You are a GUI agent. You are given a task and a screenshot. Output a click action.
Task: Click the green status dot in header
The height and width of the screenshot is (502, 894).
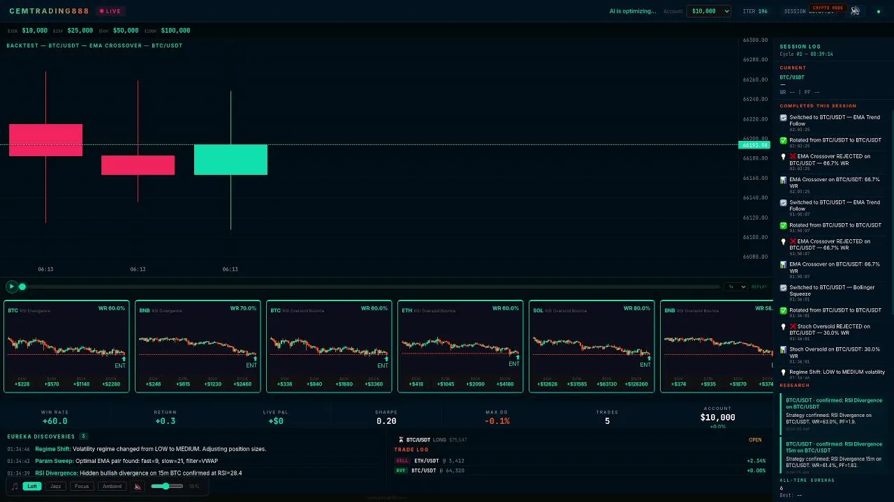click(x=879, y=11)
